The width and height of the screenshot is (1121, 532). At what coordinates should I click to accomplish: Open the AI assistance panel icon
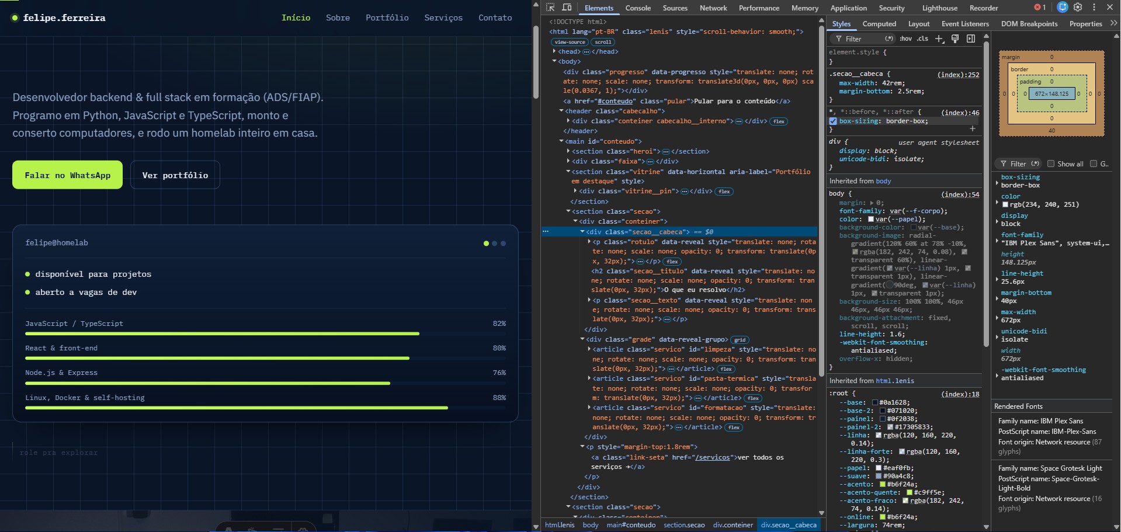click(1063, 8)
